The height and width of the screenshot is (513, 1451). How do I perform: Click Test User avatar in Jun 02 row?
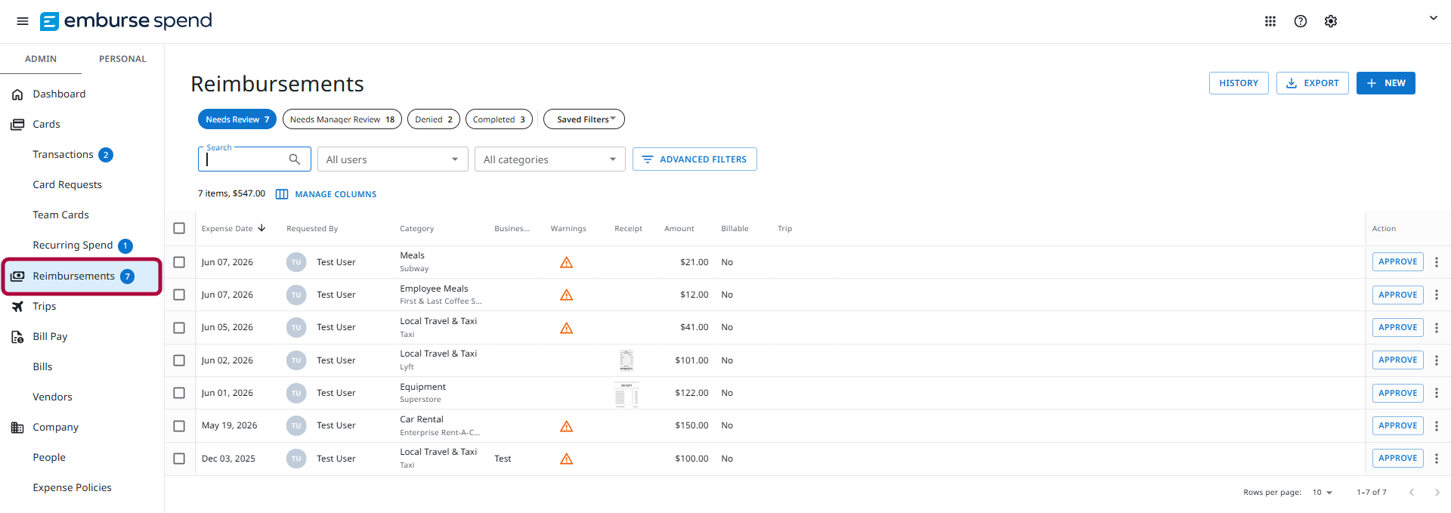[x=296, y=360]
